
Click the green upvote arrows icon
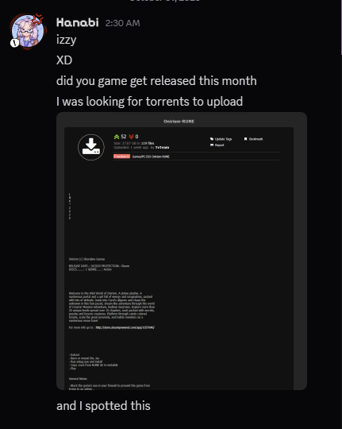[x=117, y=137]
